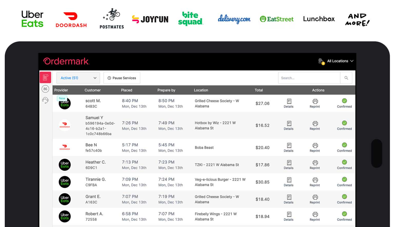Click the $27.06 order total
This screenshot has width=394, height=227.
[x=262, y=104]
